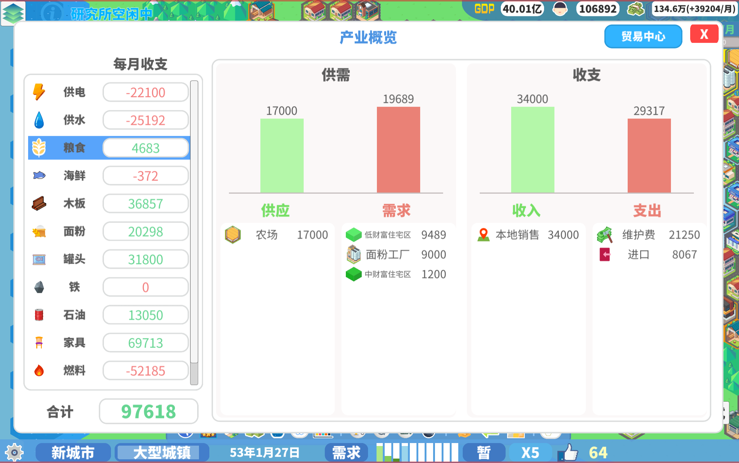Screen dimensions: 739x463
Task: Select the 家具 furniture row
Action: (x=109, y=343)
